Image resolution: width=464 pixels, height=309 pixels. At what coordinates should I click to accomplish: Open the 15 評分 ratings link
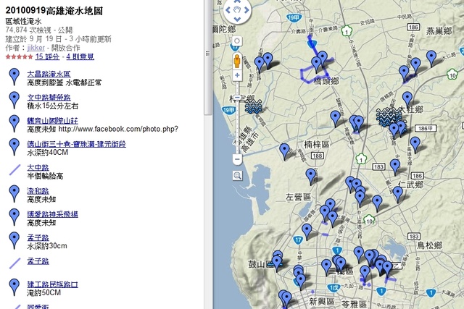47,56
